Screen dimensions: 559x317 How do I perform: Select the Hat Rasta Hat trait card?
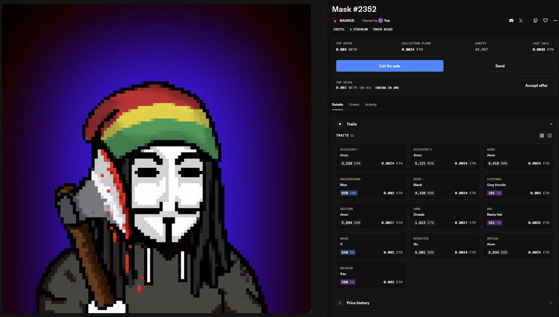pyautogui.click(x=518, y=216)
